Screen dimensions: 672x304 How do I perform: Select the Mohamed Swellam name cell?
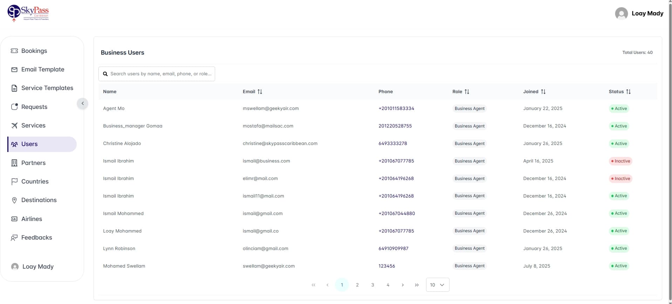[124, 266]
